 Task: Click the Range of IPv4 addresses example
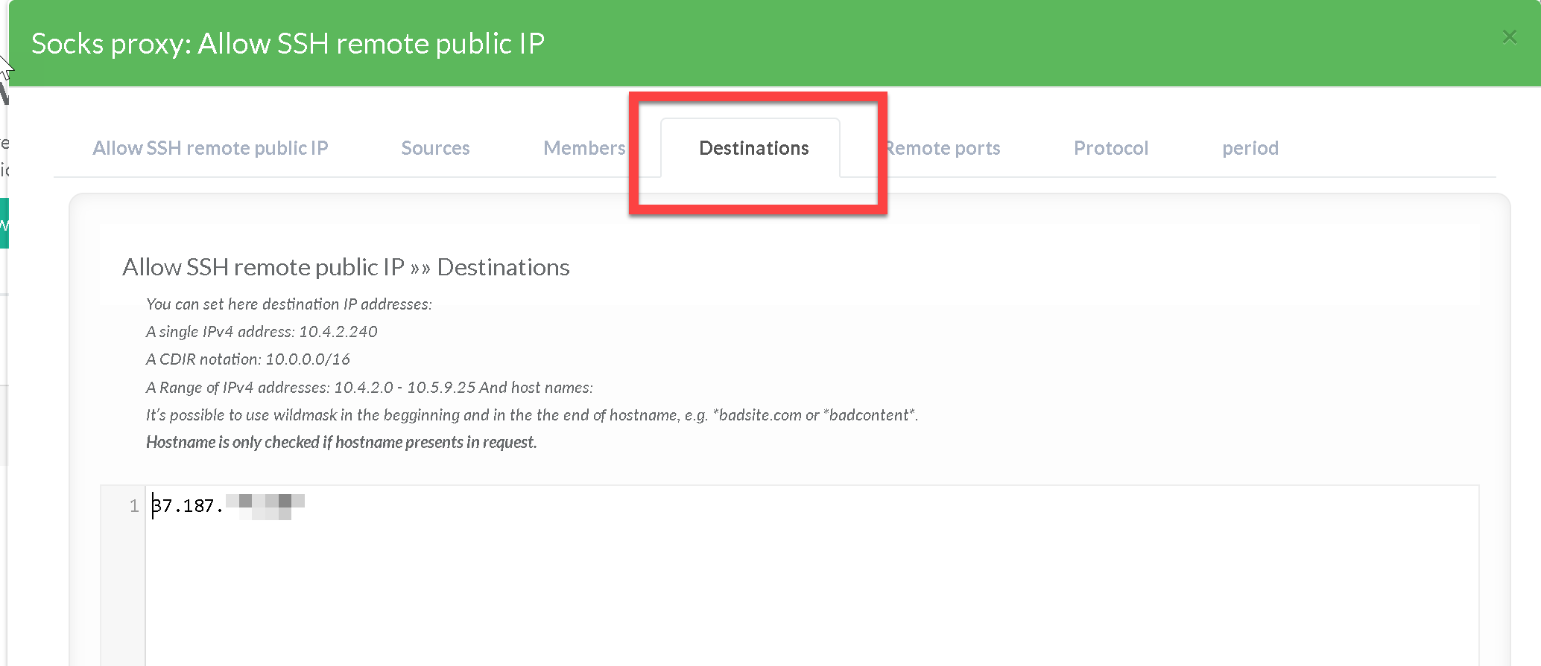tap(369, 388)
